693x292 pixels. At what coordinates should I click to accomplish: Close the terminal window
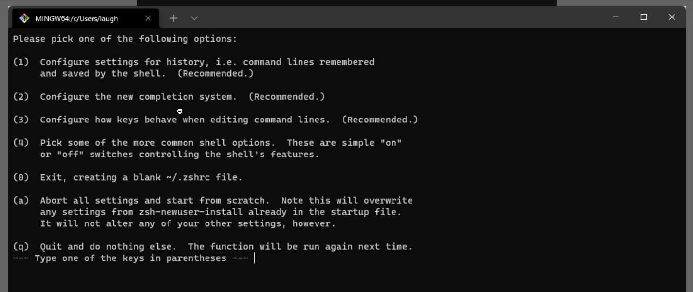click(x=672, y=17)
